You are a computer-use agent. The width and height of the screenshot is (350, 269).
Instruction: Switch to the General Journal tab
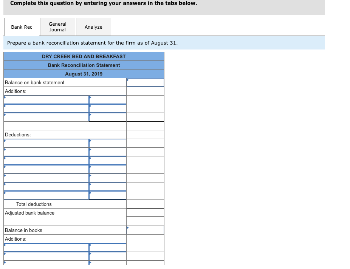[57, 26]
